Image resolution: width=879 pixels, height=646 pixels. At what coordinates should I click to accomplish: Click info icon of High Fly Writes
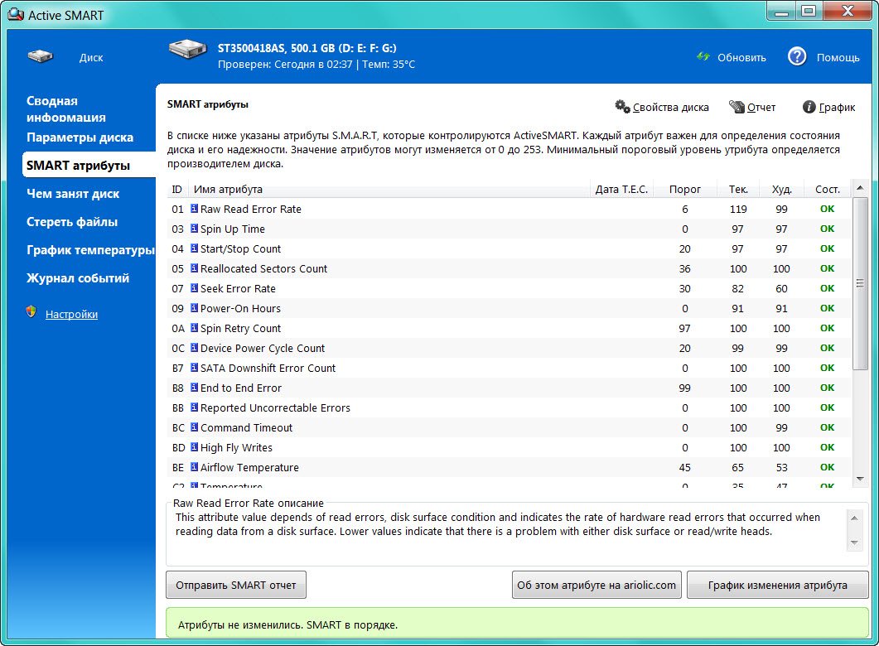coord(194,447)
